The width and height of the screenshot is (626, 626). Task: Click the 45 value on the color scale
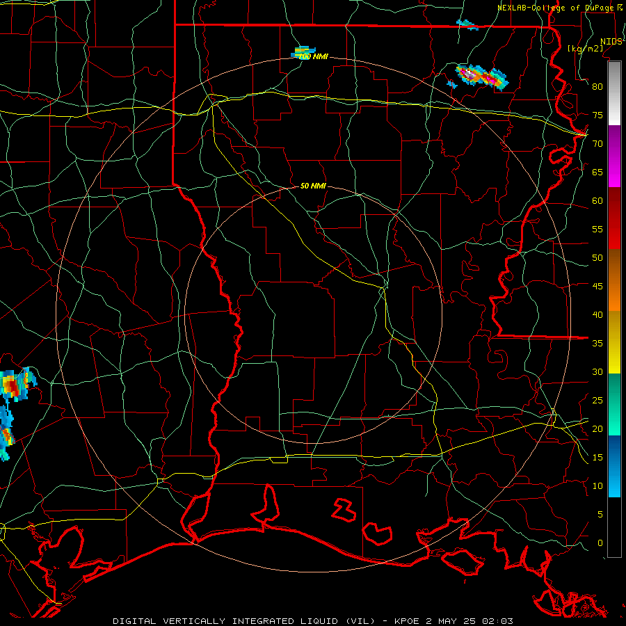[597, 287]
